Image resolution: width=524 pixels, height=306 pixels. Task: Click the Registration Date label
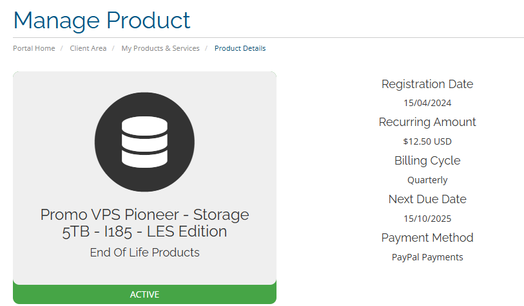point(427,84)
